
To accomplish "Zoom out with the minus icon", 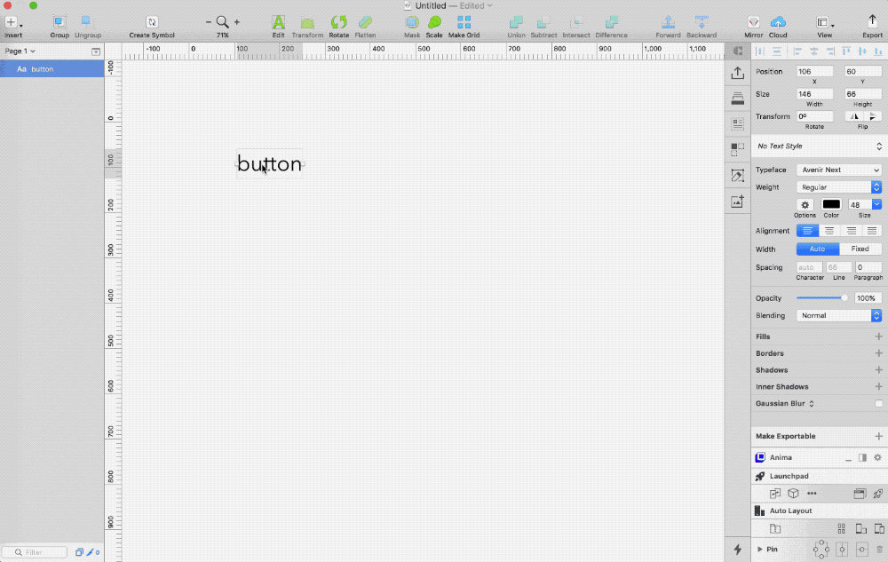I will [x=209, y=22].
